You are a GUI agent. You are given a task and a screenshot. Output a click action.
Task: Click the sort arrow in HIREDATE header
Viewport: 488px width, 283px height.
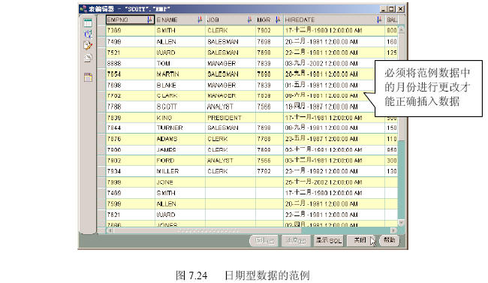378,20
